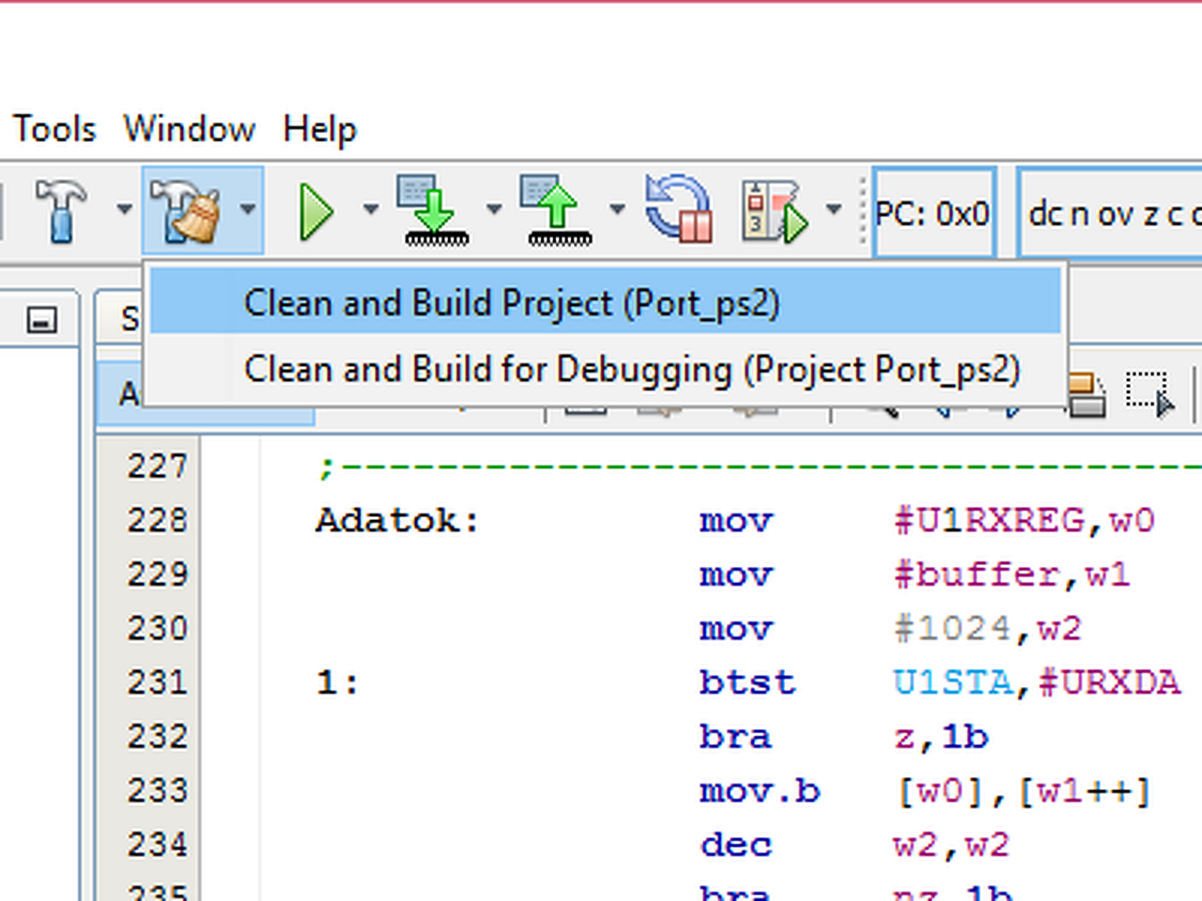Open Make and Program Device dropdown arrow
1202x901 pixels.
click(x=494, y=209)
